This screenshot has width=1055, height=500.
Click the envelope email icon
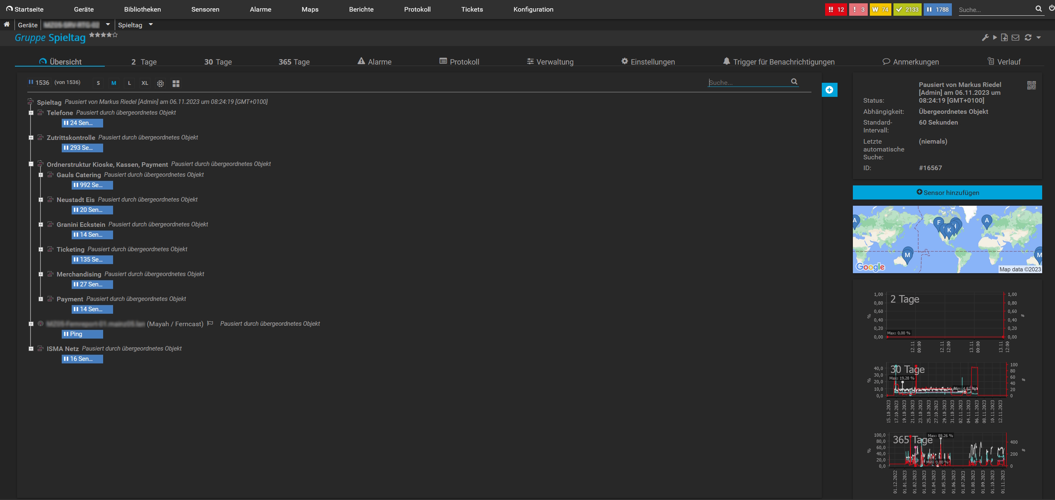(x=1015, y=38)
